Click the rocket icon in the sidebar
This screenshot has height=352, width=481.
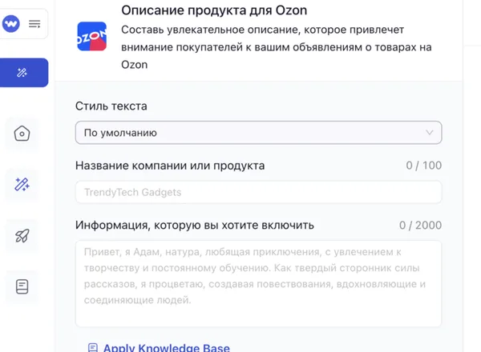(22, 235)
